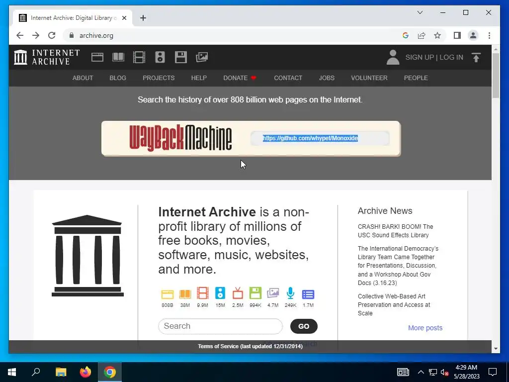Click the Internet Archive logo in header

click(47, 57)
